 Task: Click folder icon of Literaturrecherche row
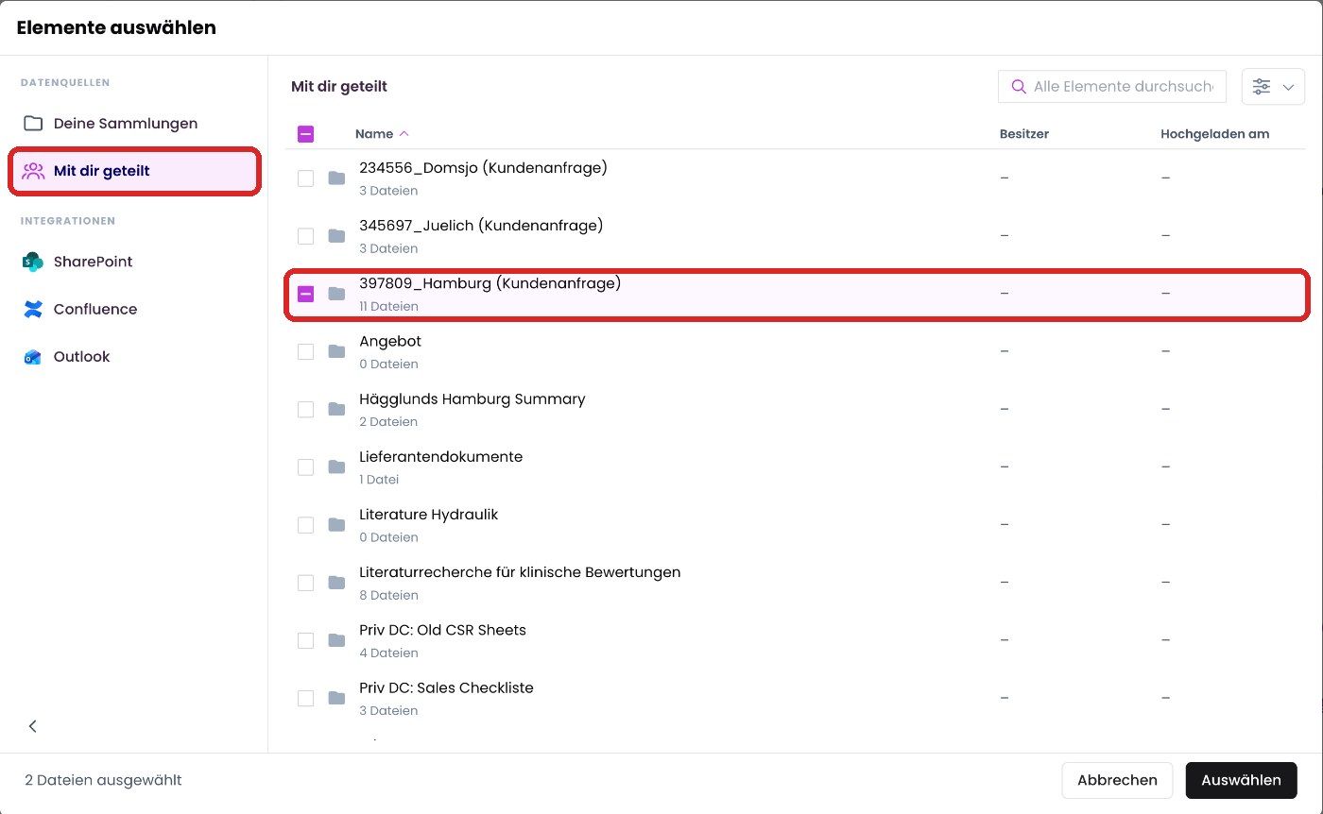[336, 583]
